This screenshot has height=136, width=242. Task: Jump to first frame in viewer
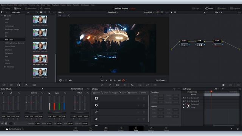click(102, 80)
